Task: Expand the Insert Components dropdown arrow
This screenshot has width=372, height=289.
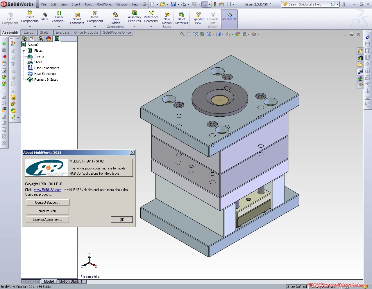Action: (30, 27)
